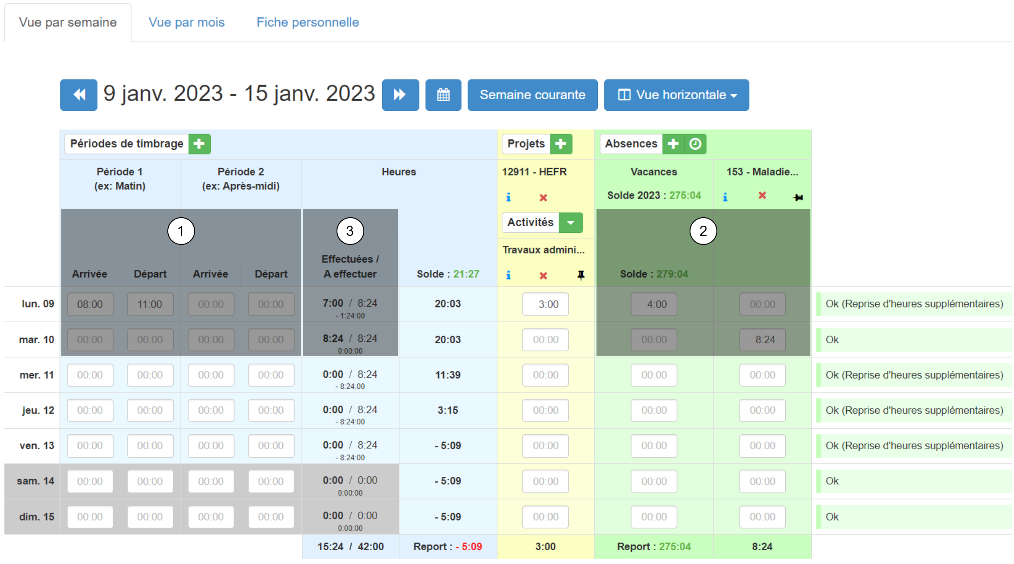
Task: Open the calendar date picker icon
Action: [x=443, y=95]
